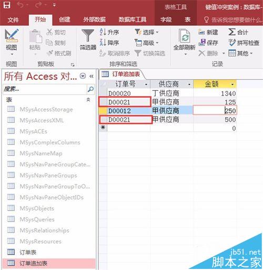263x270 pixels.
Task: Click the Save icon in the quick access toolbar
Action: 7,5
